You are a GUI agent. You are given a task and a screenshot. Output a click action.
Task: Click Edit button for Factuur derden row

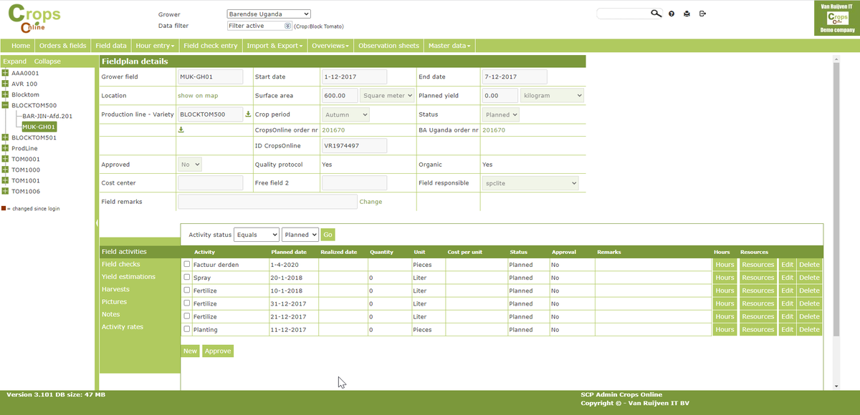coord(787,265)
